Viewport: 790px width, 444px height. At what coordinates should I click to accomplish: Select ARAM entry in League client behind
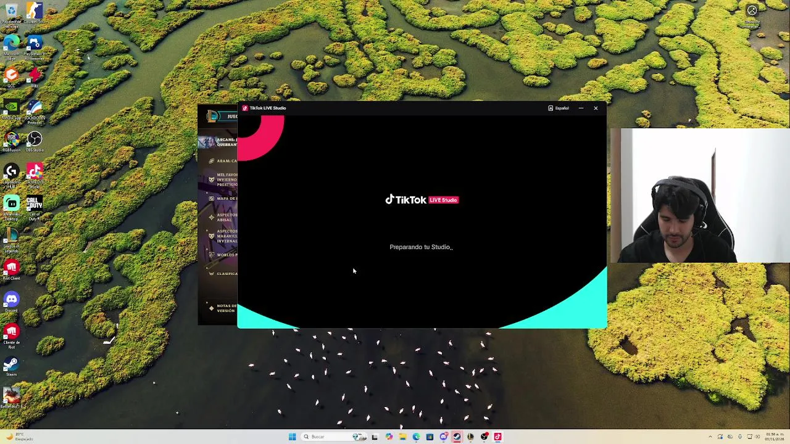click(223, 161)
